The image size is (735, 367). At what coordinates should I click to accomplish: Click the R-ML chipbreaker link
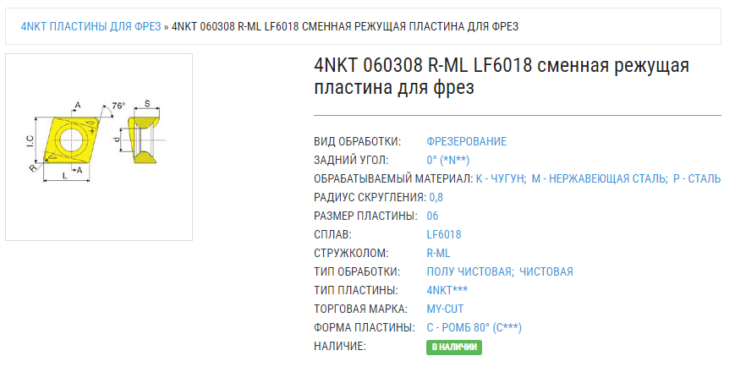click(438, 253)
